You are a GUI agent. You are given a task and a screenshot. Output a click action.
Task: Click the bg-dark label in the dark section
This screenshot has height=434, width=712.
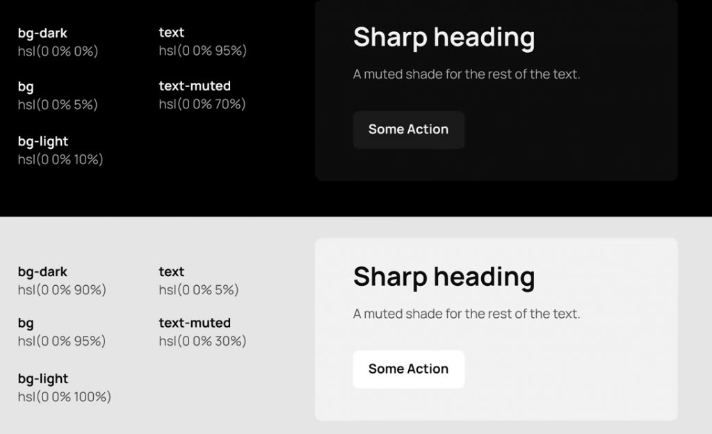[42, 33]
